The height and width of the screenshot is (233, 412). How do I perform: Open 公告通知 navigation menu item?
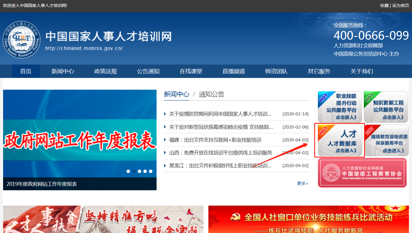(x=148, y=71)
